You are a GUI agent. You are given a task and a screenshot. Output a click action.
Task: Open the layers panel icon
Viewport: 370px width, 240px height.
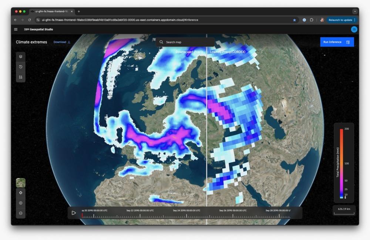tap(21, 57)
